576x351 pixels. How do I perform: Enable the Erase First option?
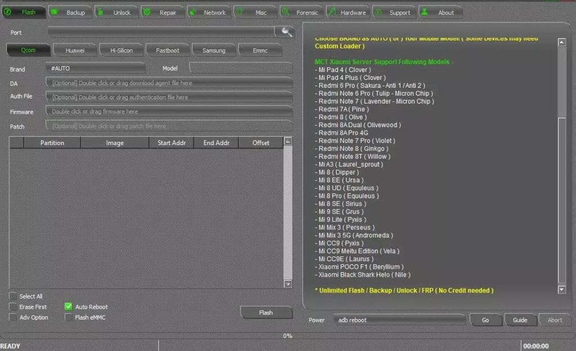click(12, 307)
